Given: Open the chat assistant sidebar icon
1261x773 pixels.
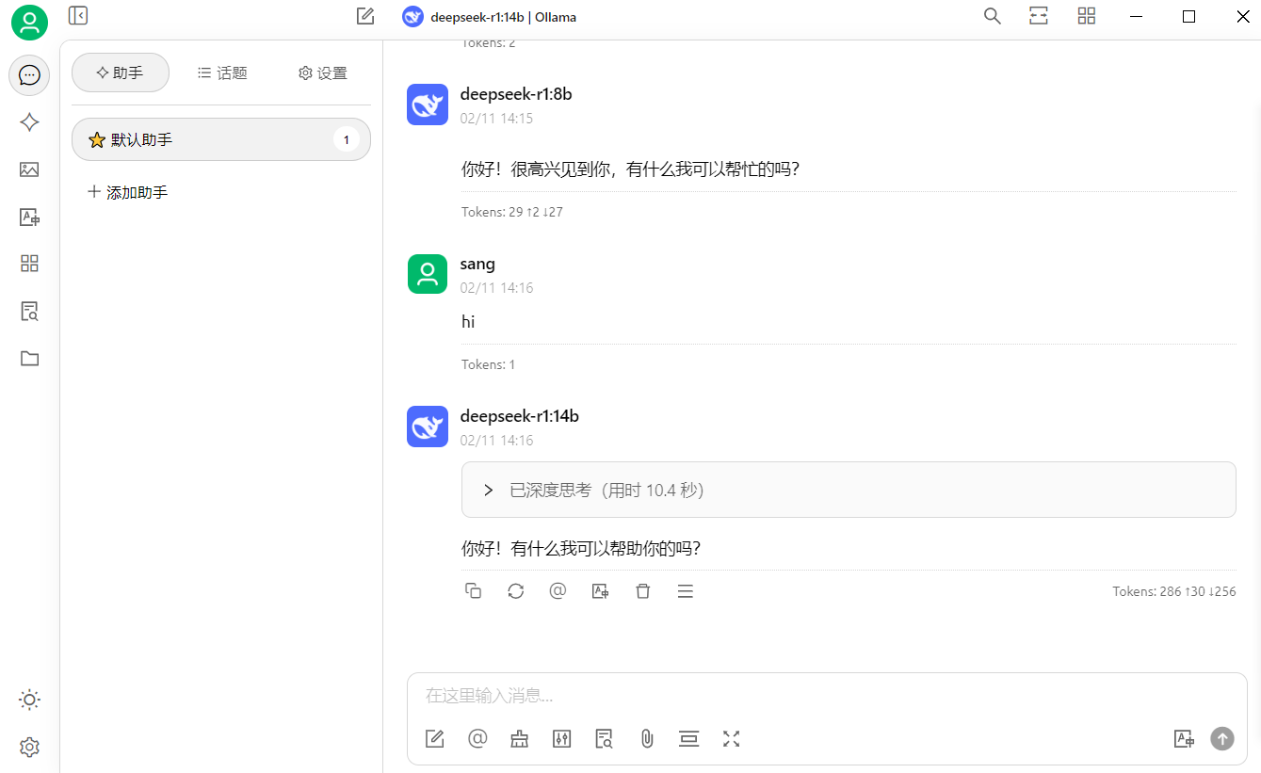Looking at the screenshot, I should coord(29,75).
